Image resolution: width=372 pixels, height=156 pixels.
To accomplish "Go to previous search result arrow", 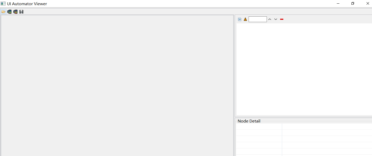I will coord(270,19).
